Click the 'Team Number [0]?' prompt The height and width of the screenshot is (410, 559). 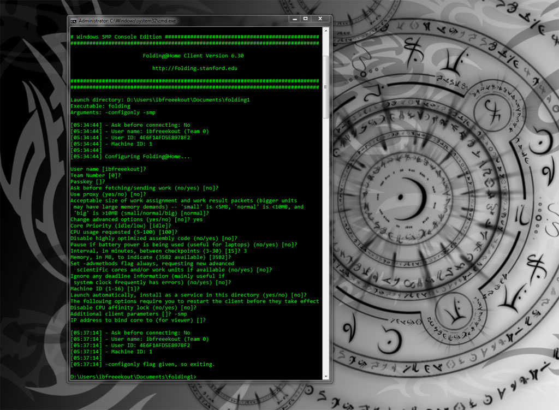[96, 175]
